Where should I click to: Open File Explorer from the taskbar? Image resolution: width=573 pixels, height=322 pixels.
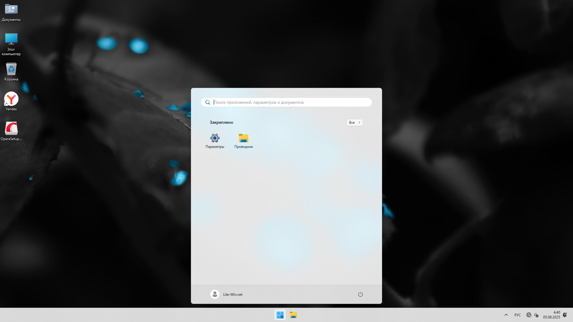coord(293,315)
